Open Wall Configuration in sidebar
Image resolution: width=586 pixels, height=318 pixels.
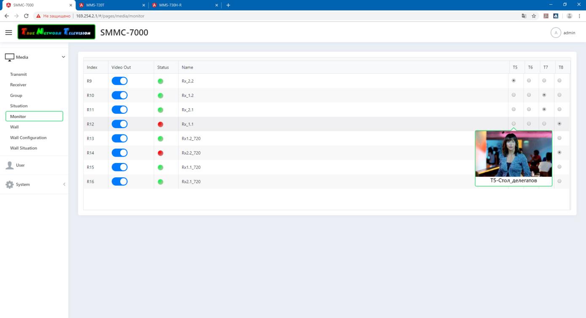28,138
